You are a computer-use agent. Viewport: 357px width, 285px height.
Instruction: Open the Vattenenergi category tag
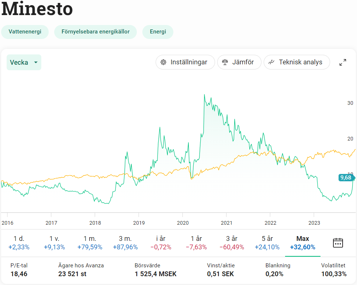pyautogui.click(x=25, y=32)
